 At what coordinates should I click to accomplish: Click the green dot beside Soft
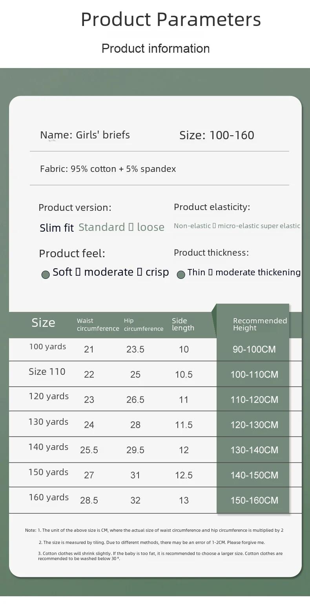click(46, 275)
